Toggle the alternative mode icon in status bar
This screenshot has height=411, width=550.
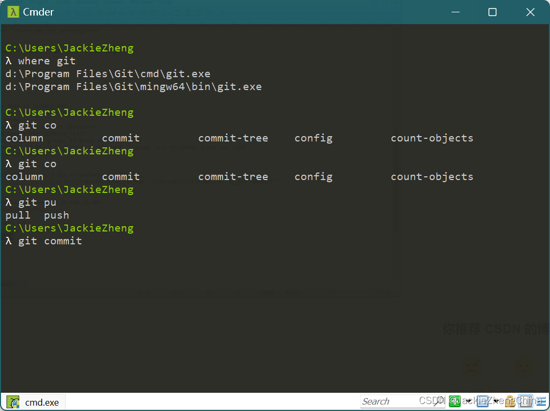(525, 401)
